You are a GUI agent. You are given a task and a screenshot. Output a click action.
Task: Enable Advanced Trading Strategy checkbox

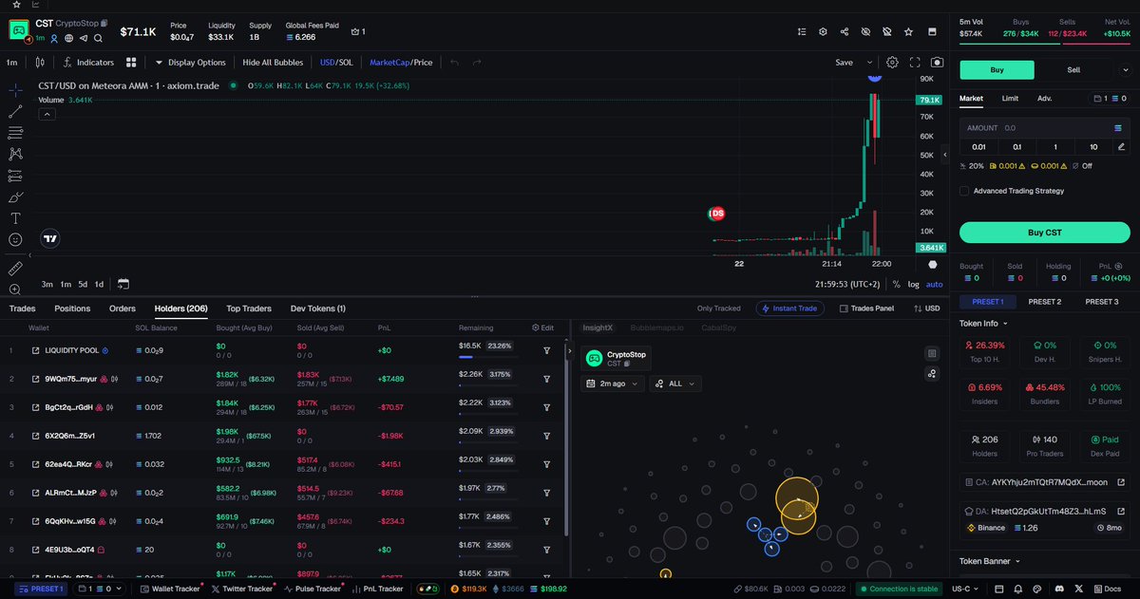click(x=965, y=191)
